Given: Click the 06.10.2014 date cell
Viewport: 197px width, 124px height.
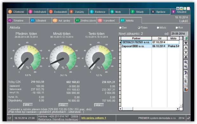Looking at the screenshot, I should point(159,46).
